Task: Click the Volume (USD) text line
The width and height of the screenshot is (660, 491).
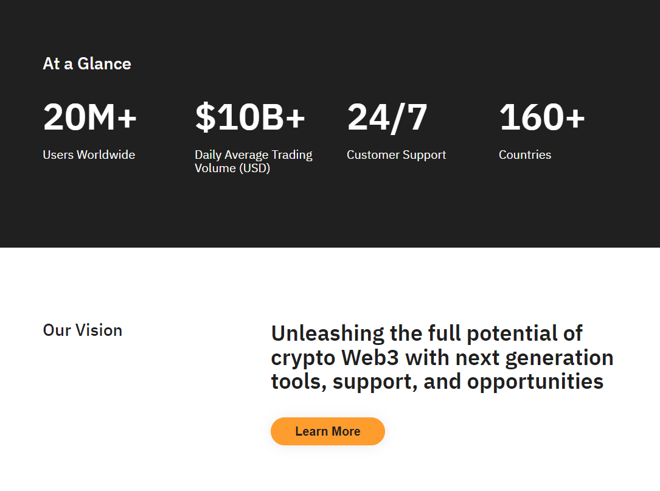Action: pyautogui.click(x=232, y=169)
